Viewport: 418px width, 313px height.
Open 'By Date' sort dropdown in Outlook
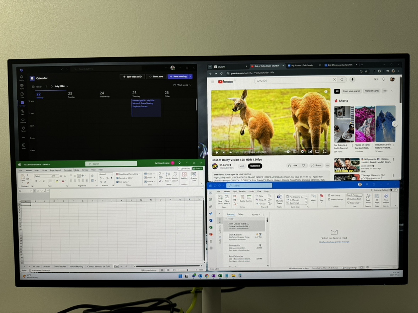256,215
